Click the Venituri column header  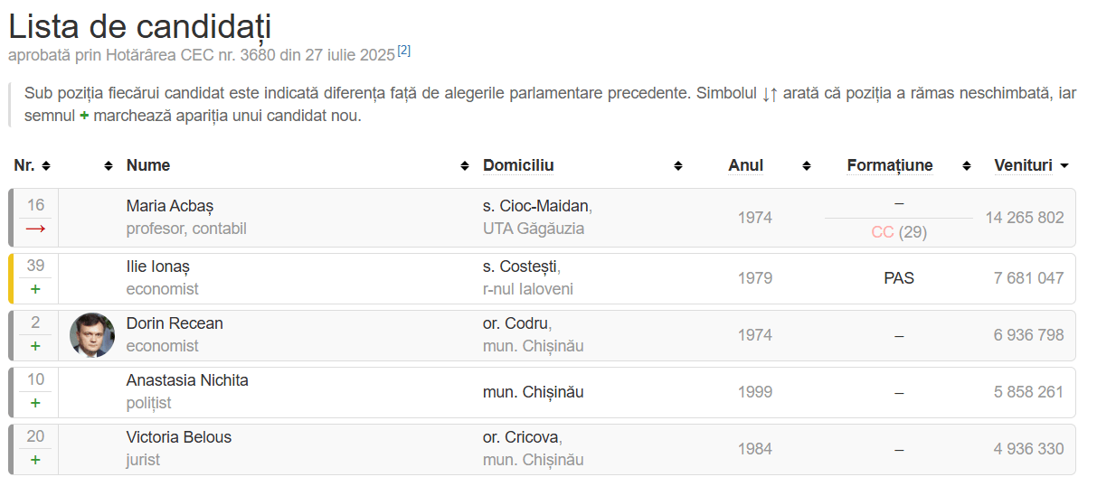tap(1023, 165)
